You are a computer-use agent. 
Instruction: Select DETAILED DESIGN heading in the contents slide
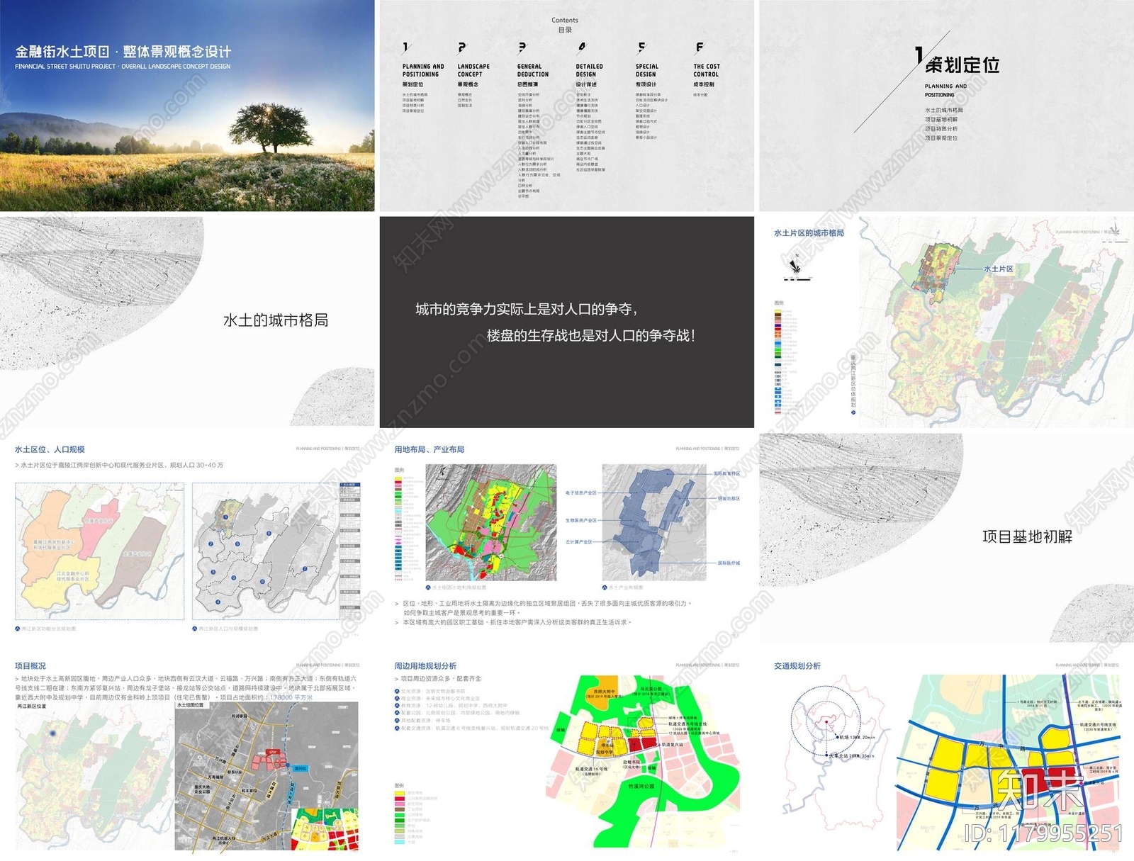(590, 70)
